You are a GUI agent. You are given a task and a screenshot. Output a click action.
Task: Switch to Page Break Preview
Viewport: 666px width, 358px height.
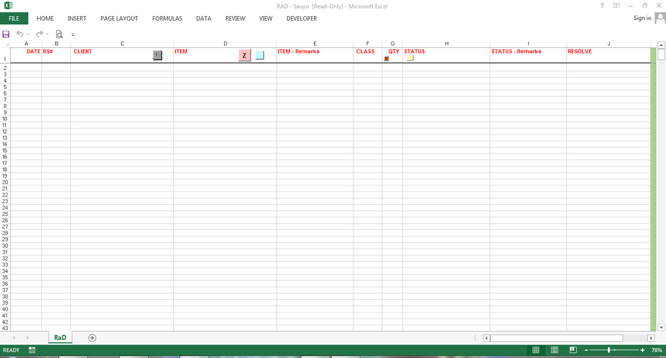(x=573, y=350)
